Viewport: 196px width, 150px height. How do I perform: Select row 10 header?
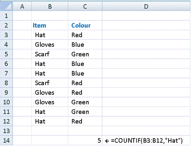tap(6, 102)
